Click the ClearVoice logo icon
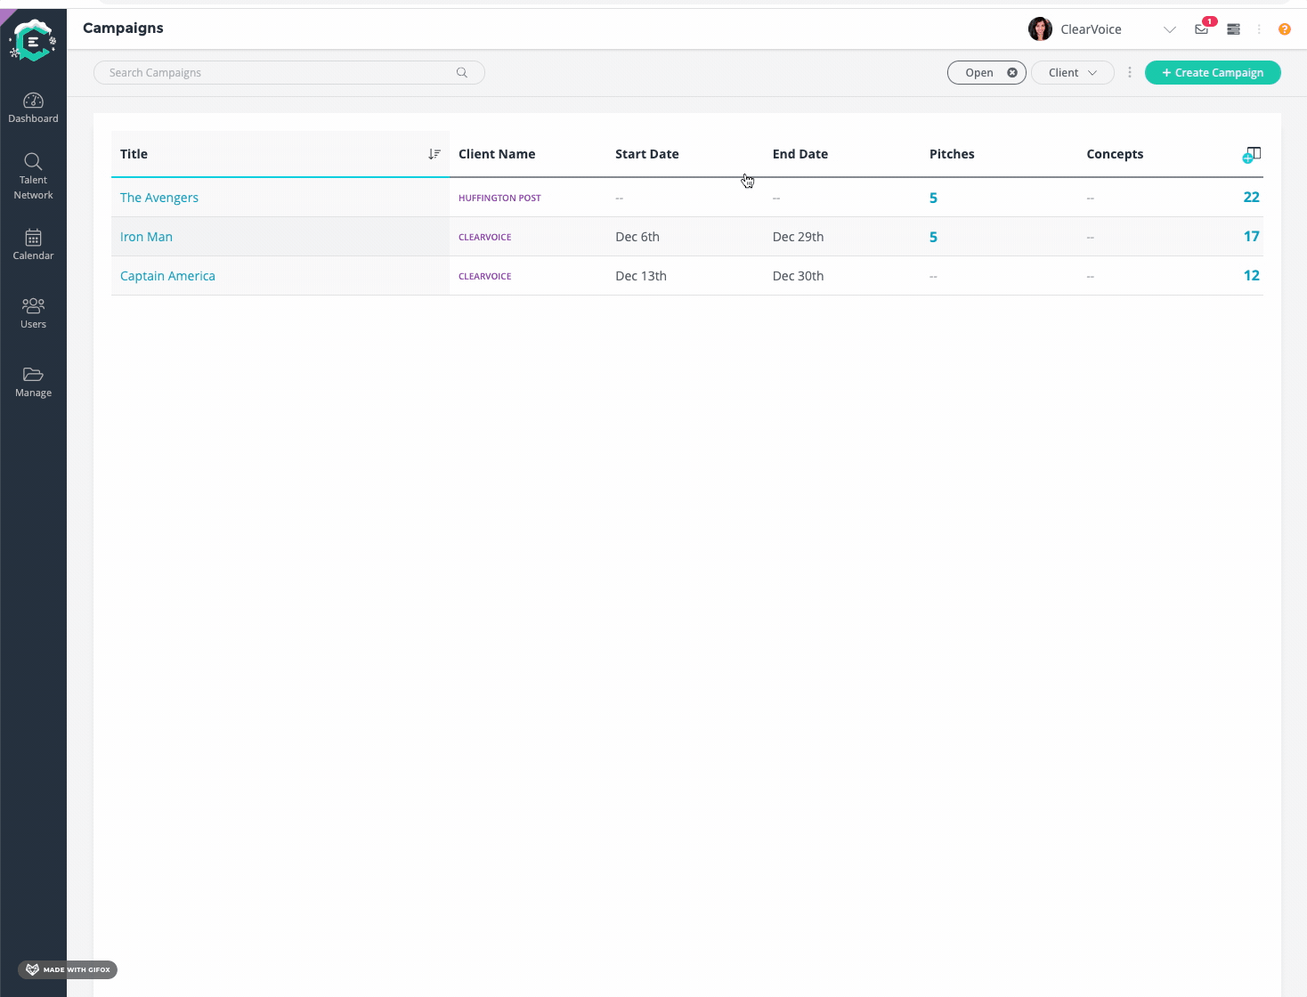 pyautogui.click(x=33, y=41)
